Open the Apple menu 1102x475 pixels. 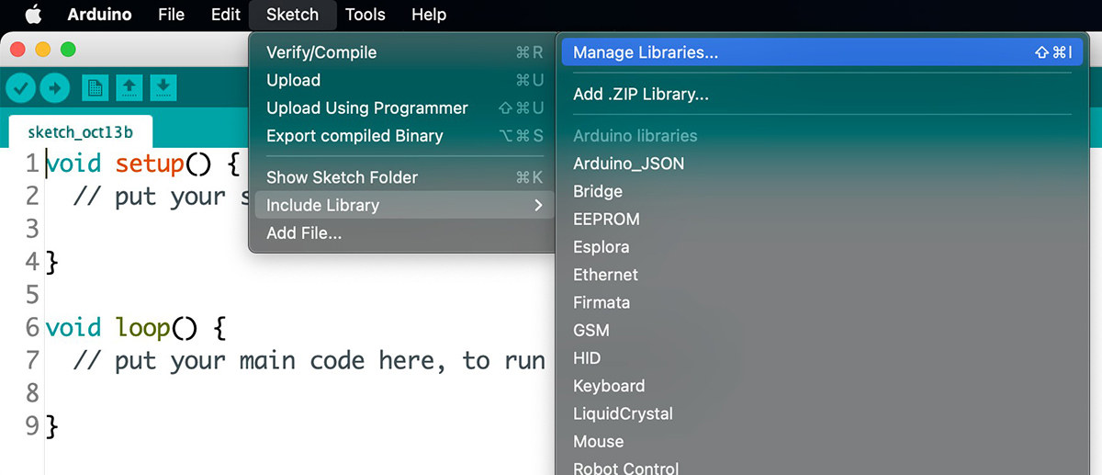coord(33,15)
